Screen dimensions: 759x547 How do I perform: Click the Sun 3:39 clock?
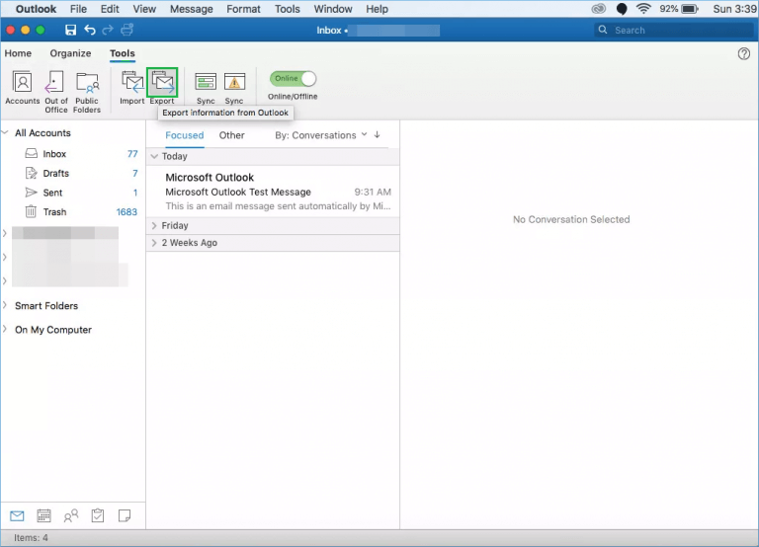735,9
